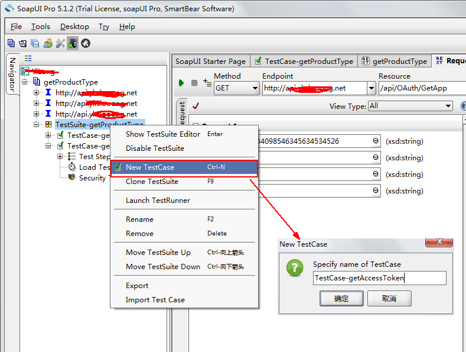Add parameter with plus-lines icon
This screenshot has width=466, height=352.
(x=207, y=82)
